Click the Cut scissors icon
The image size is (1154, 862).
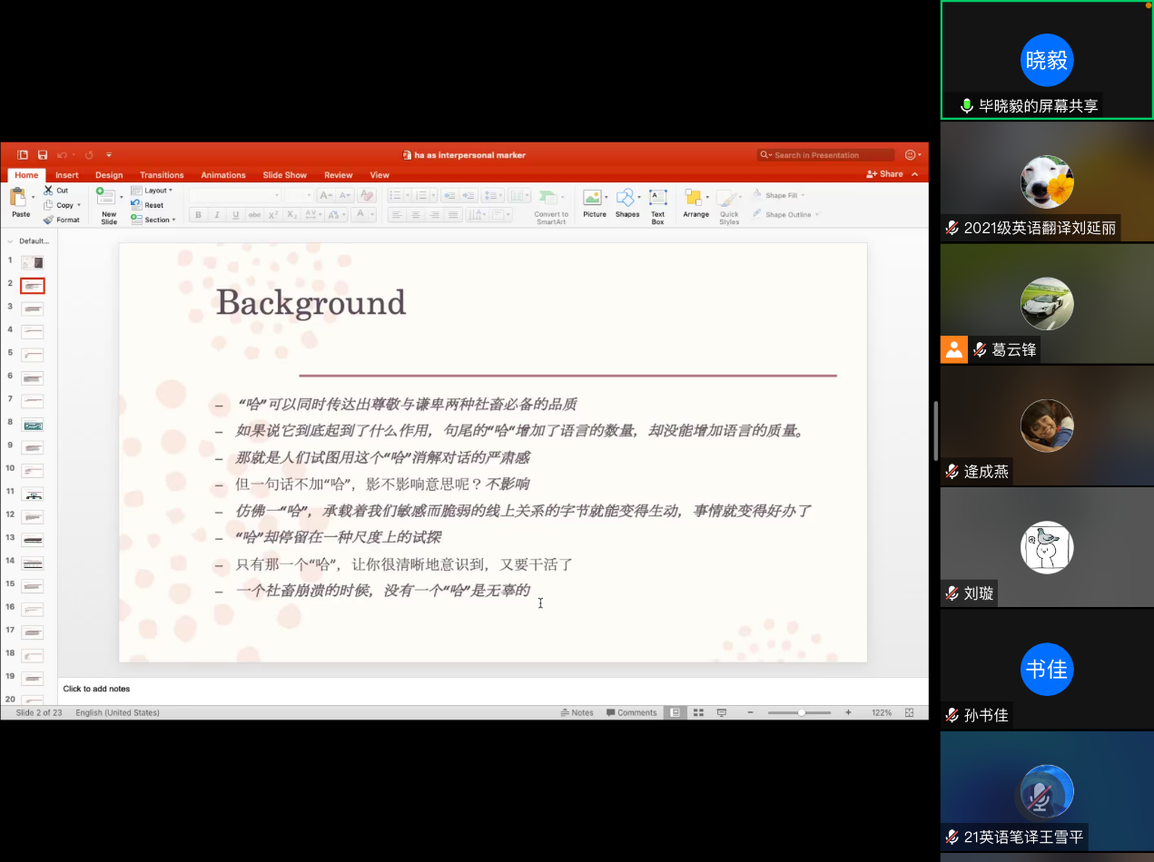[x=49, y=191]
